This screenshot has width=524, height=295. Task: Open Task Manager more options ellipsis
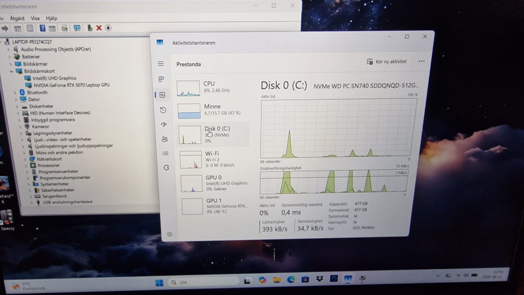[421, 61]
